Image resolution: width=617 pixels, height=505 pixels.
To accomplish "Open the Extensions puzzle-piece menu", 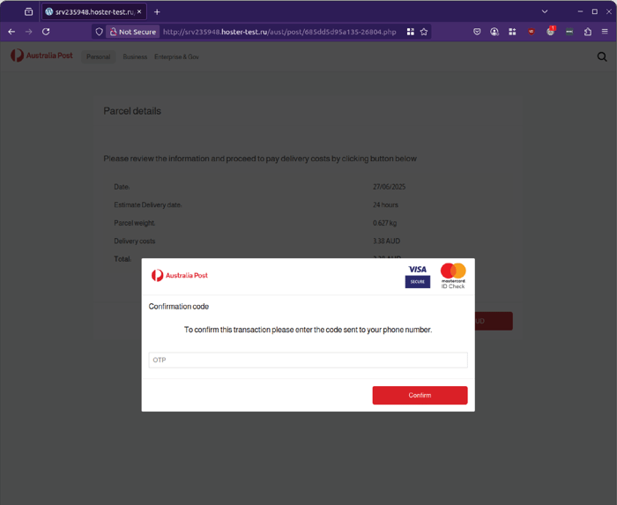I will click(x=588, y=32).
